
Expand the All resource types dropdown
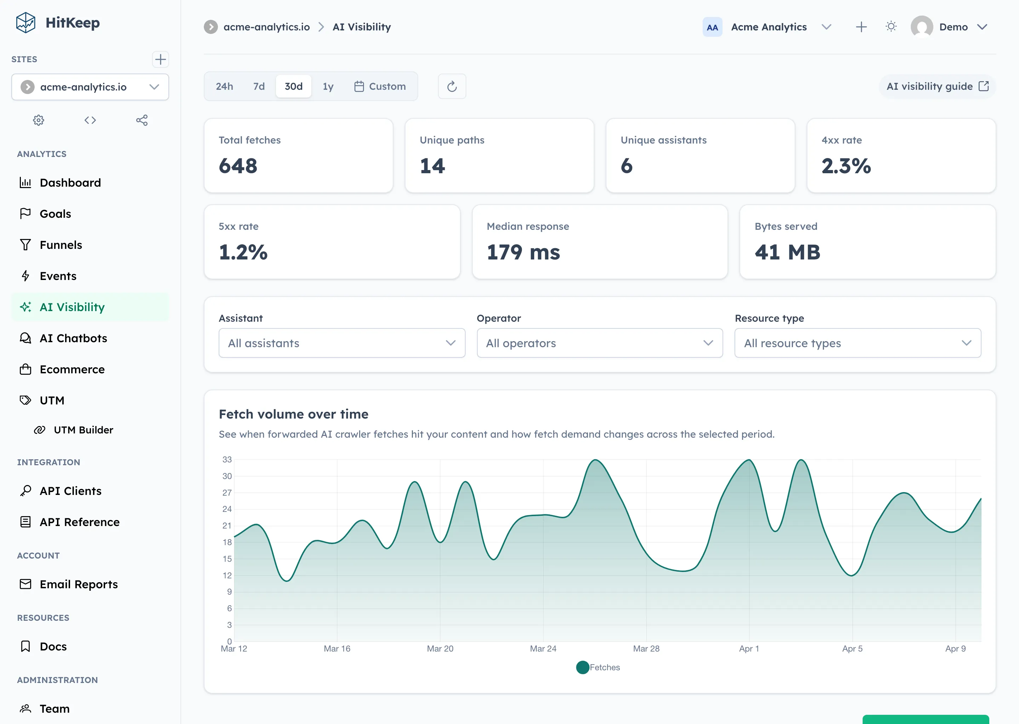click(857, 343)
